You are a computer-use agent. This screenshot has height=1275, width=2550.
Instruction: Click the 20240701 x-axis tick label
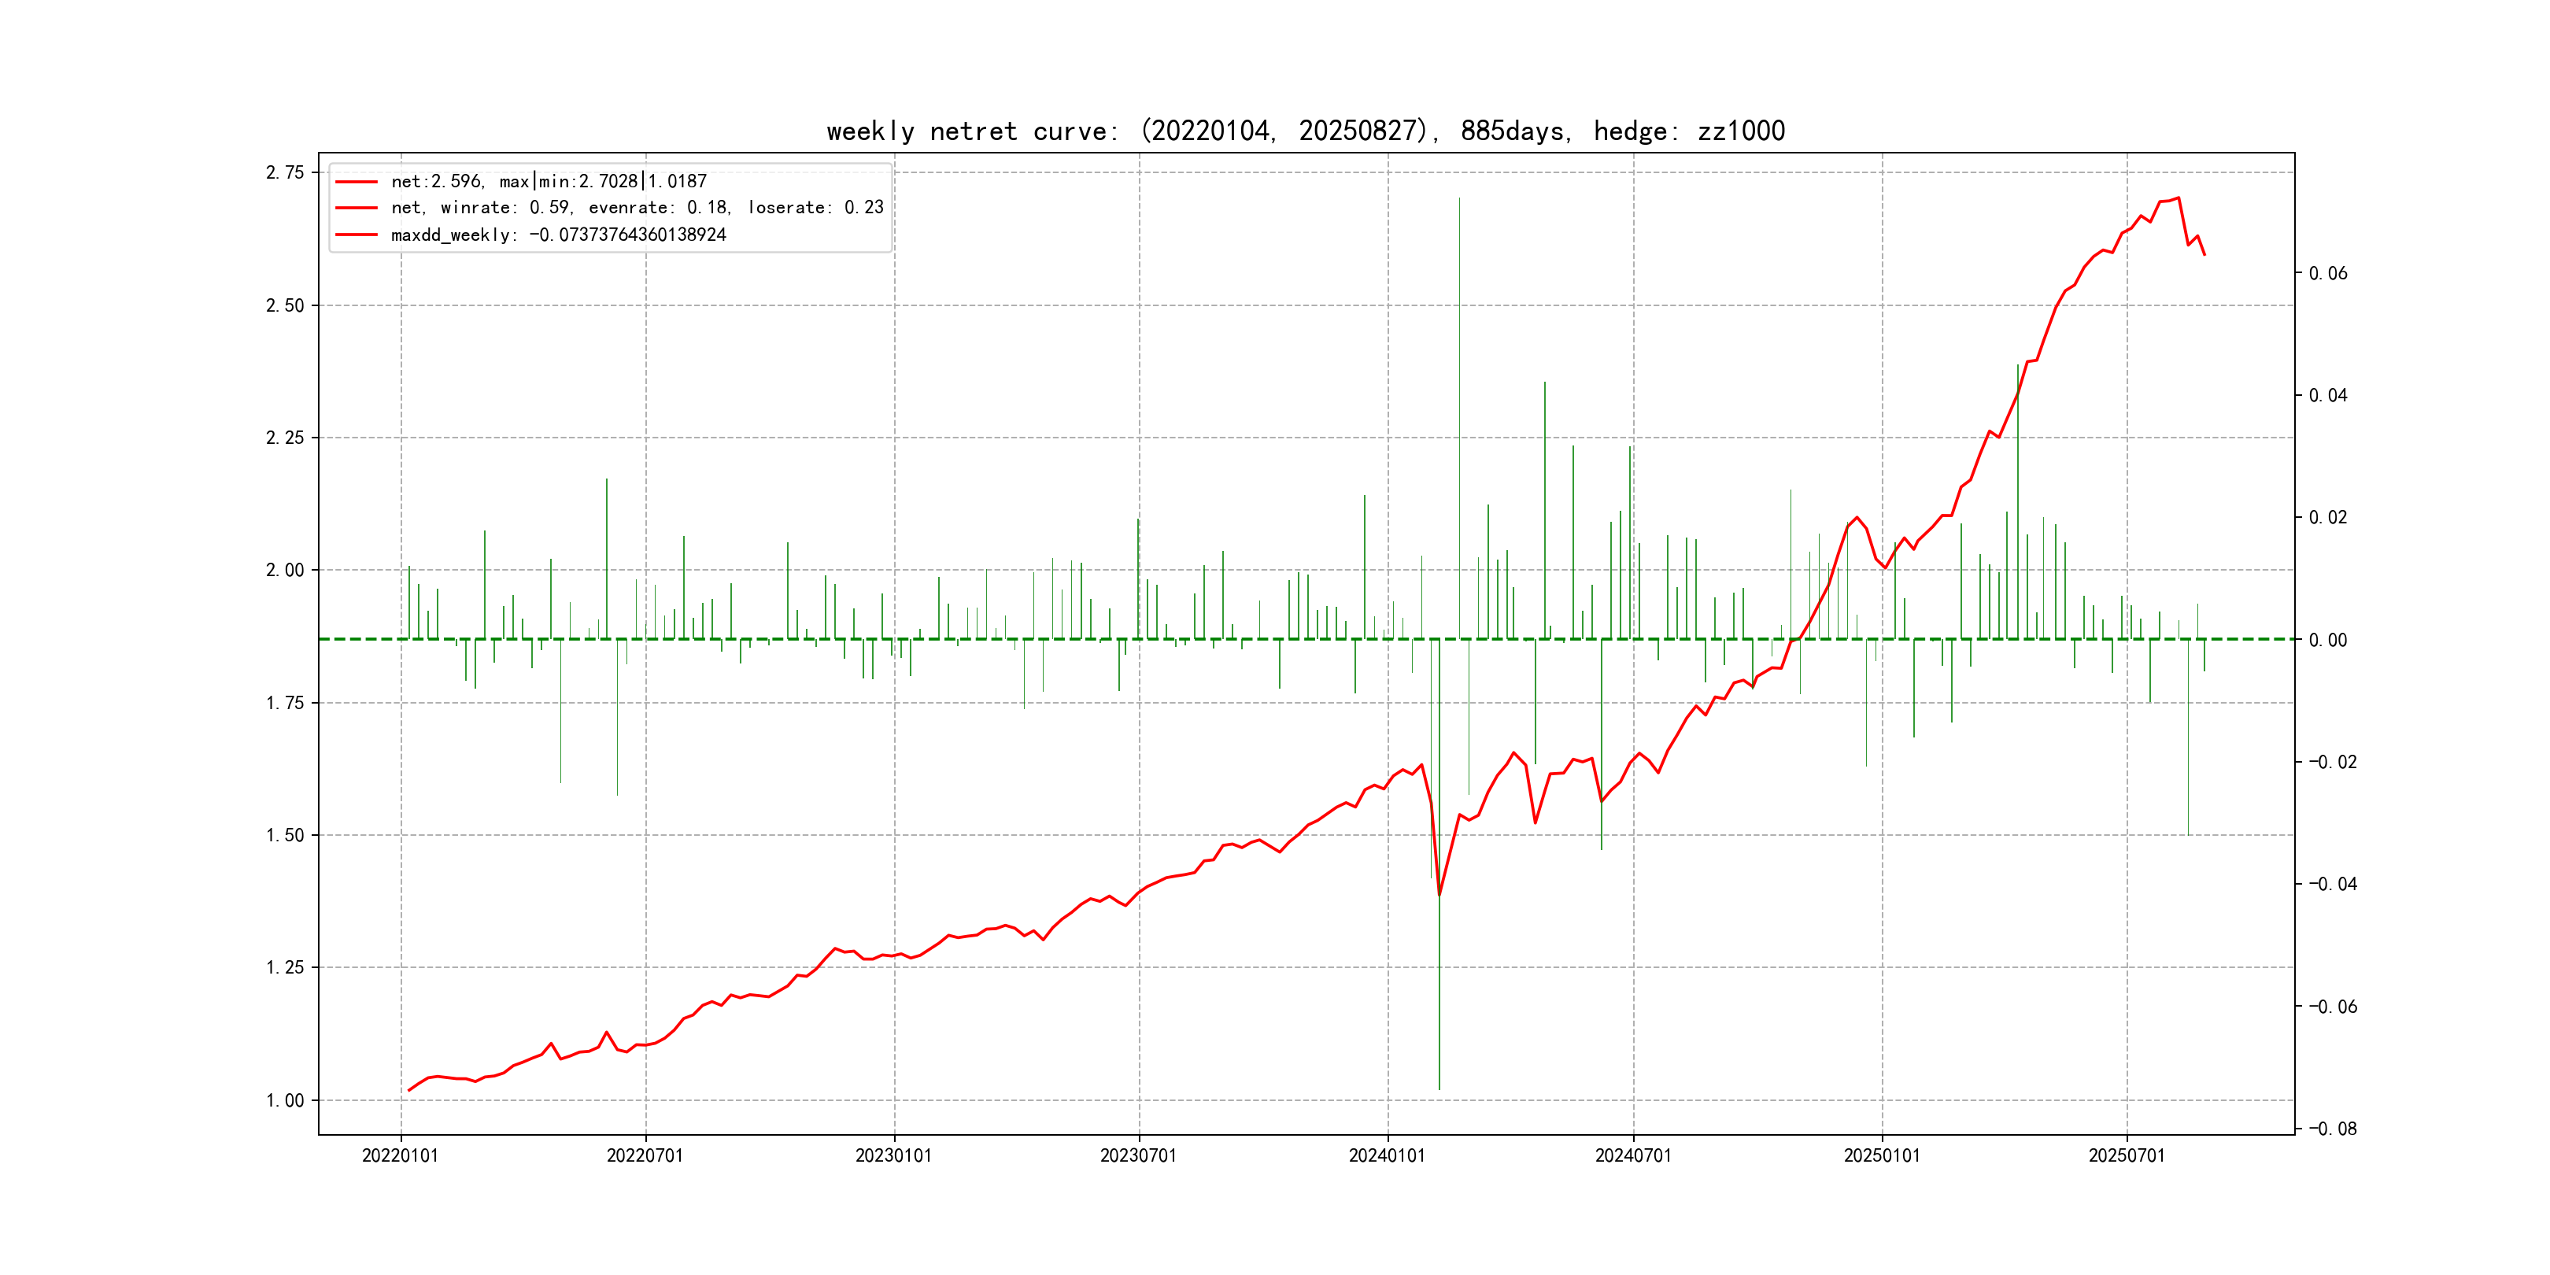click(x=1632, y=1155)
